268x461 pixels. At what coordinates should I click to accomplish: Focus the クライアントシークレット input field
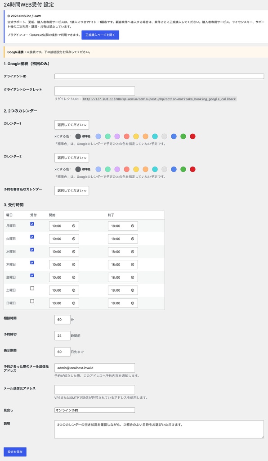pos(95,91)
